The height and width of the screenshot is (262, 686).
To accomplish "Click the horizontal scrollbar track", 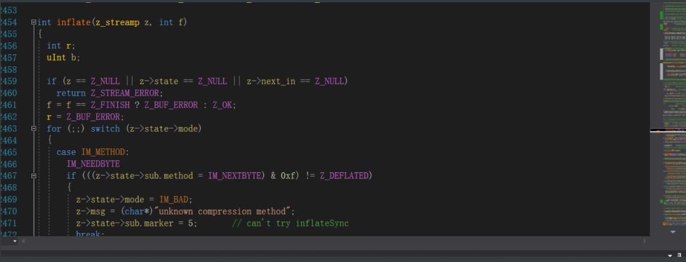I will [x=334, y=241].
